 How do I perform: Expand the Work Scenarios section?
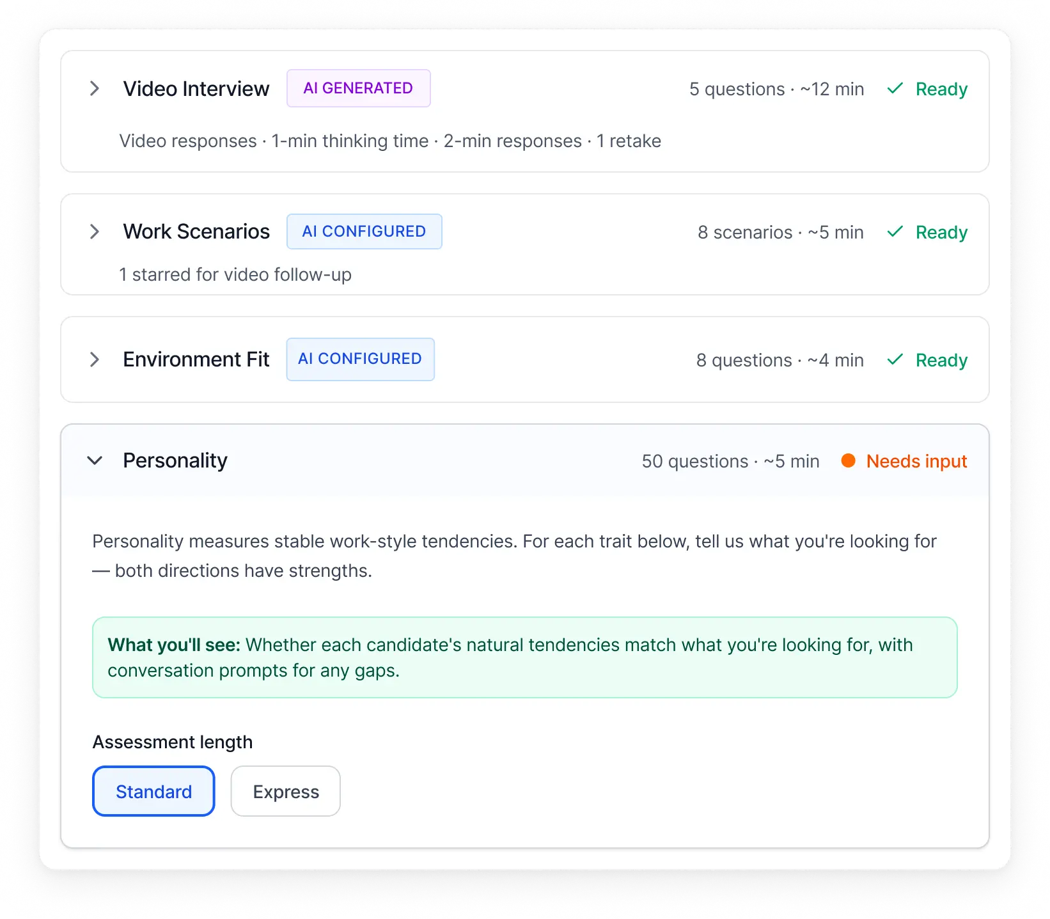[x=95, y=232]
